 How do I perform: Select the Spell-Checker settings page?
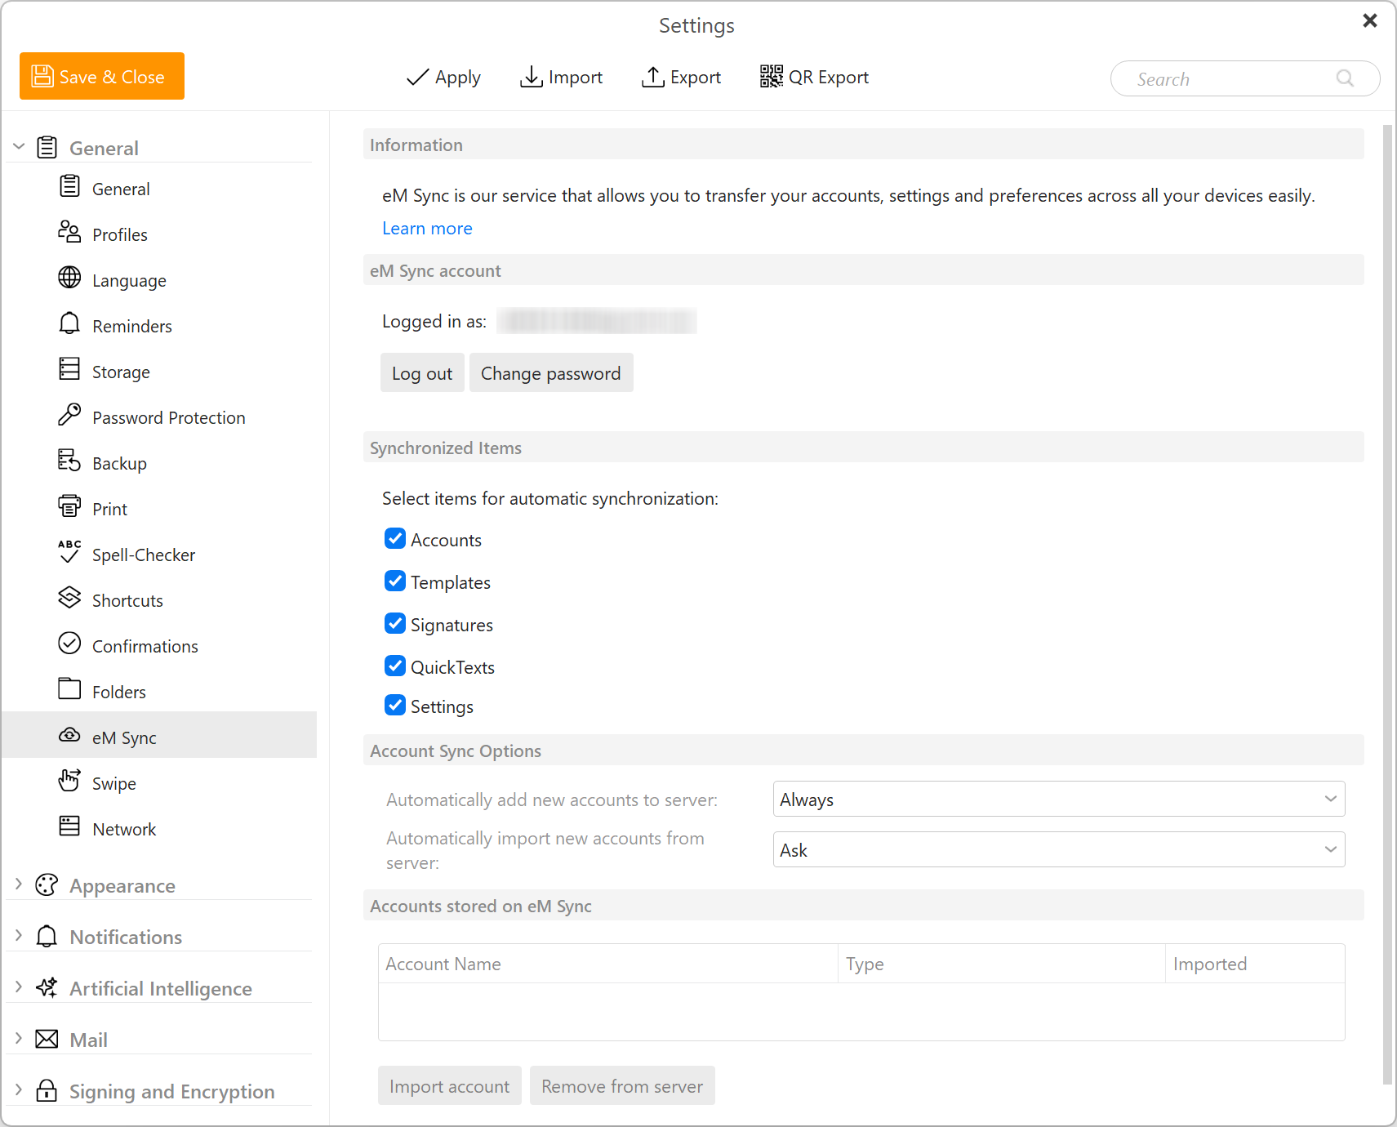pyautogui.click(x=159, y=555)
